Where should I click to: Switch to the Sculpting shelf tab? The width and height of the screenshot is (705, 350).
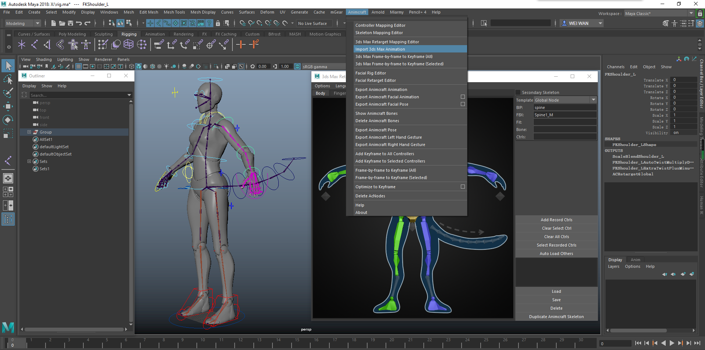pos(104,34)
